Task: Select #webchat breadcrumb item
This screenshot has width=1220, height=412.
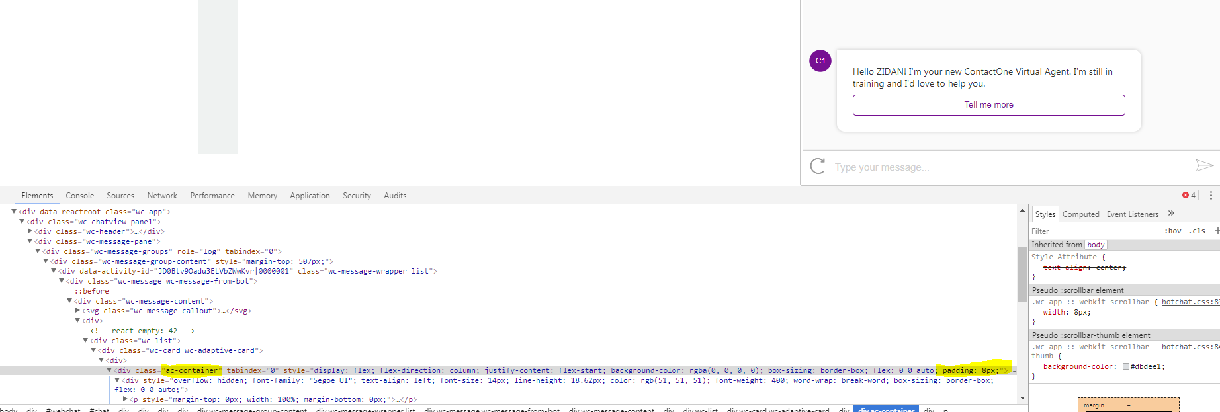Action: pyautogui.click(x=63, y=409)
